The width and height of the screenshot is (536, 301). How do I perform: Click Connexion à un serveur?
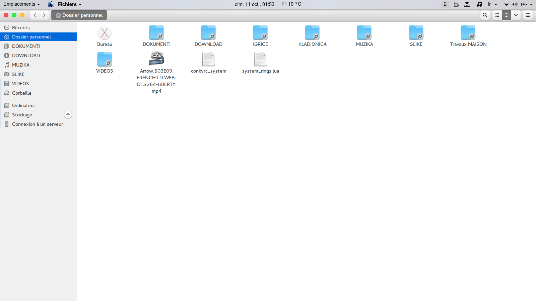point(39,124)
